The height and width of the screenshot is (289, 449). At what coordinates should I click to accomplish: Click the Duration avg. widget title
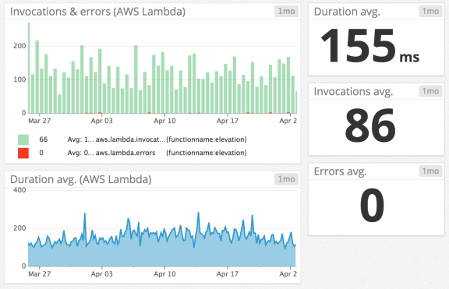(347, 12)
